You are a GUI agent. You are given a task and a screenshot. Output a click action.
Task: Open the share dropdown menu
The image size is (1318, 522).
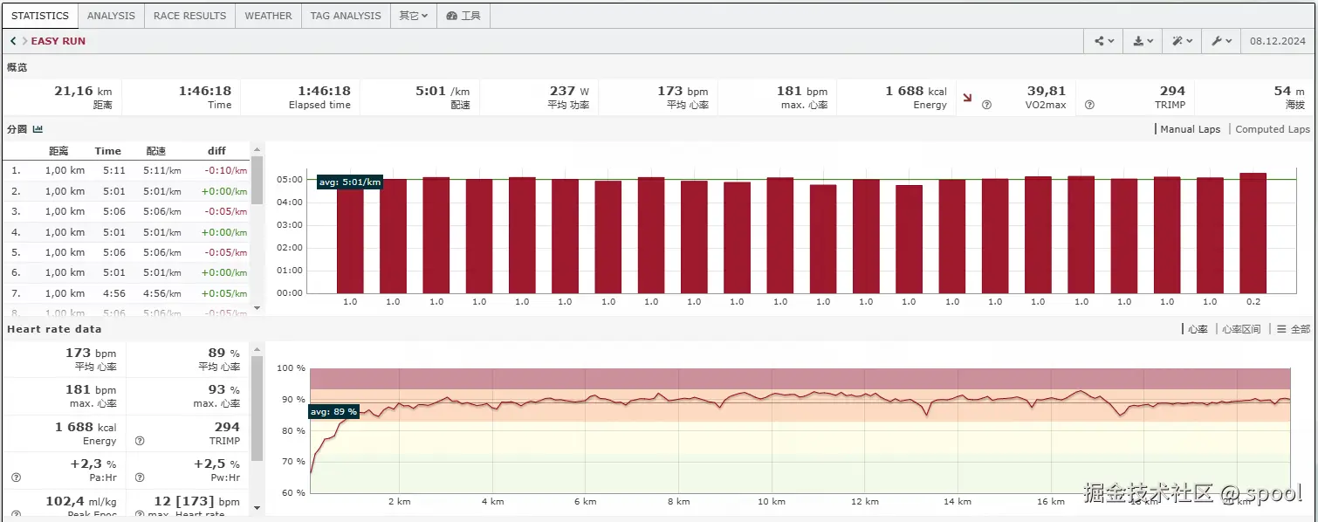pyautogui.click(x=1104, y=41)
